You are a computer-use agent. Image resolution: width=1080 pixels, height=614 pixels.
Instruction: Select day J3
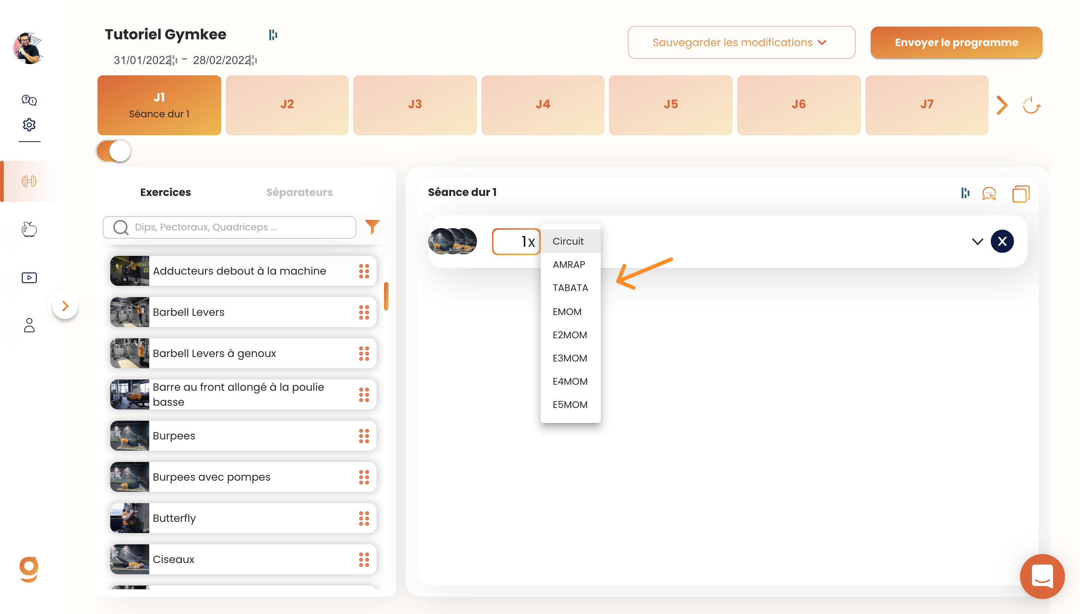[x=415, y=105]
